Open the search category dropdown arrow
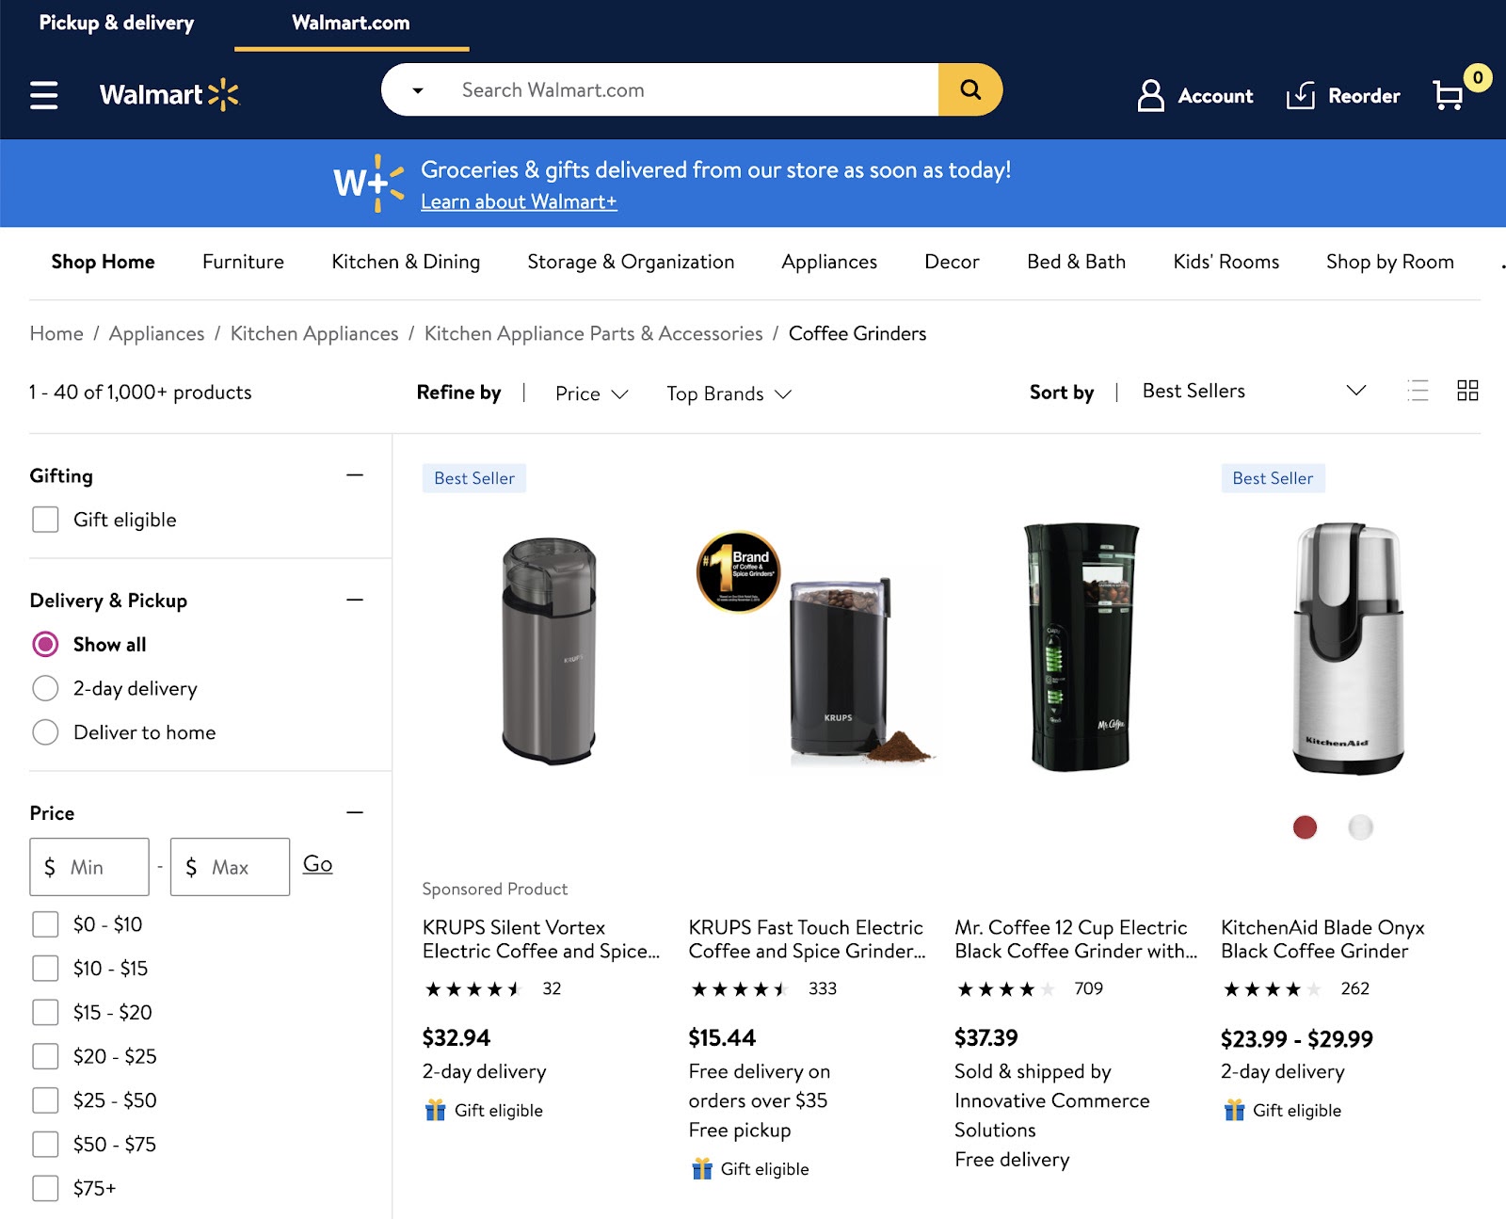The height and width of the screenshot is (1219, 1506). [418, 90]
